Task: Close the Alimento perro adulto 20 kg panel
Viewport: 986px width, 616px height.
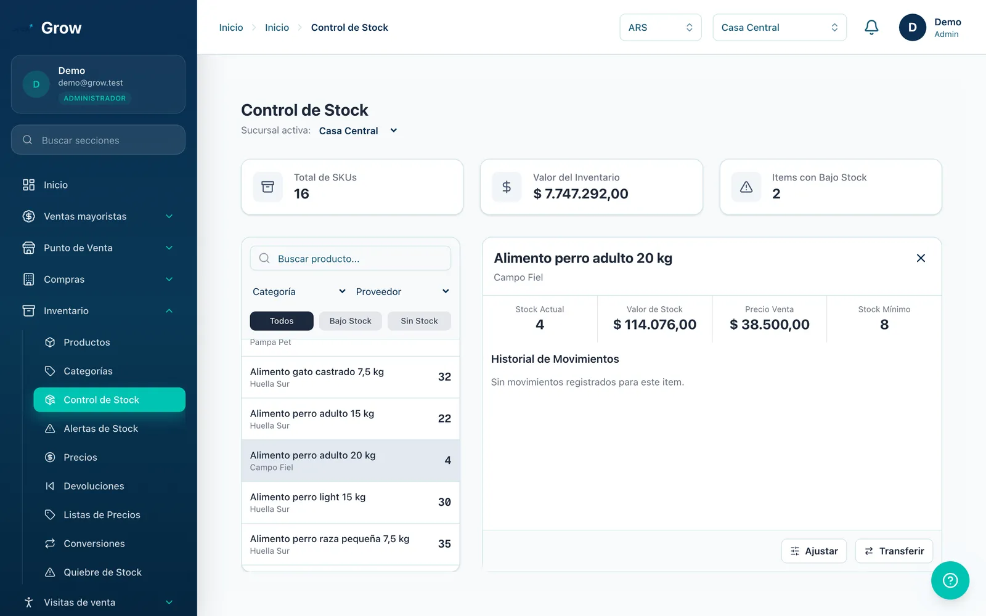Action: click(921, 258)
